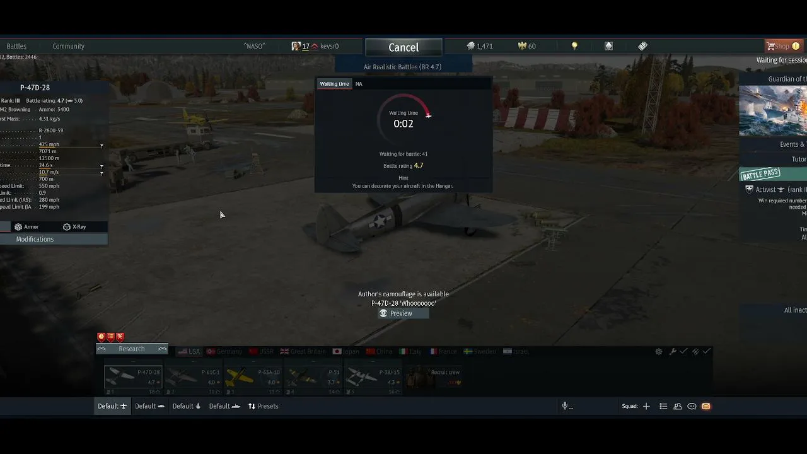Click the diamond card icon in top bar
Image resolution: width=807 pixels, height=454 pixels.
click(608, 46)
